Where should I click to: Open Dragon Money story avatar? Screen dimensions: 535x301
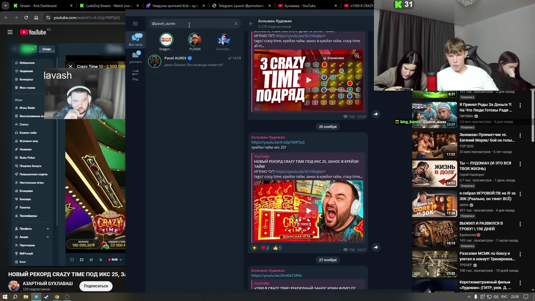[166, 40]
